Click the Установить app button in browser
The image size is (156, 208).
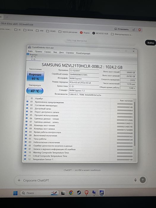(x=122, y=29)
